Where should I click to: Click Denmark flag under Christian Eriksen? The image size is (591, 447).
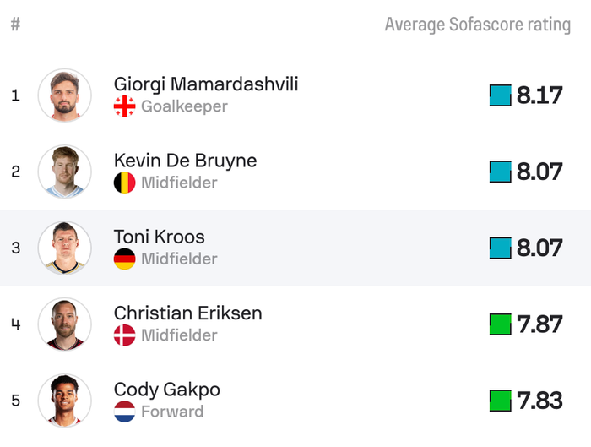[124, 335]
